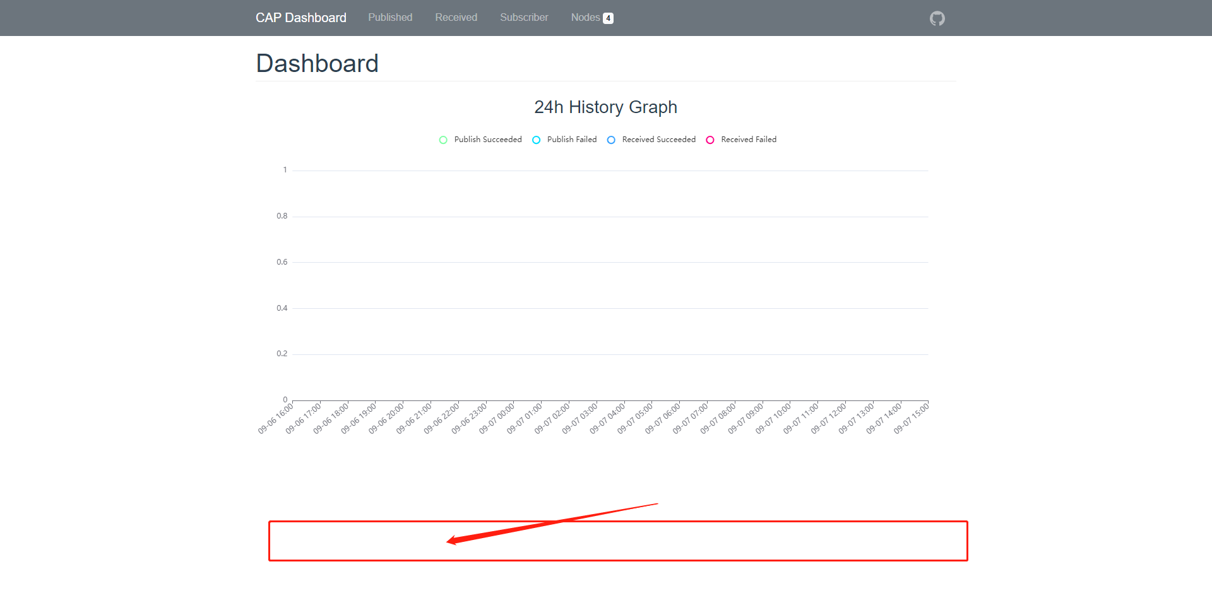Open the Subscriber page
Image resolution: width=1212 pixels, height=612 pixels.
coord(524,18)
